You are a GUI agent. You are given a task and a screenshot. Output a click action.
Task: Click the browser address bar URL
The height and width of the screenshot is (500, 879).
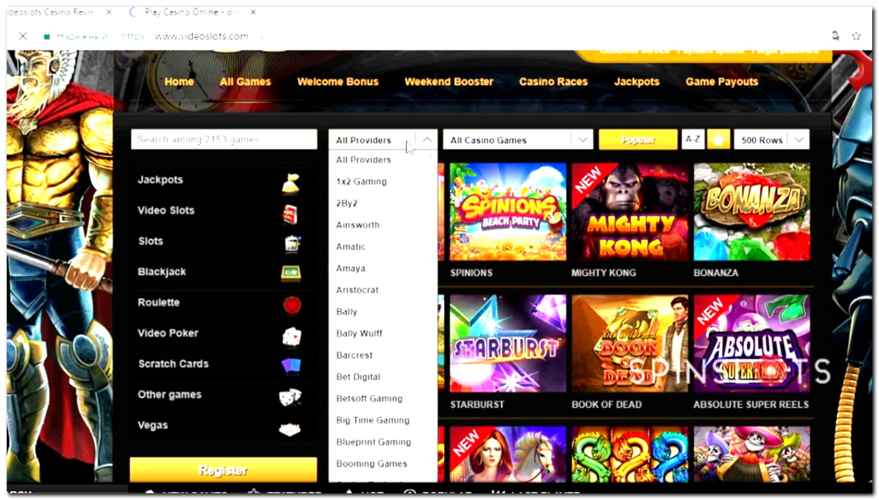[202, 36]
